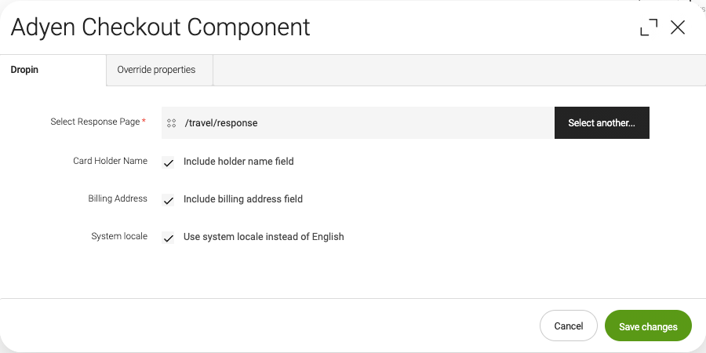Click the "Include billing address field" label text
The height and width of the screenshot is (353, 706).
click(x=243, y=199)
